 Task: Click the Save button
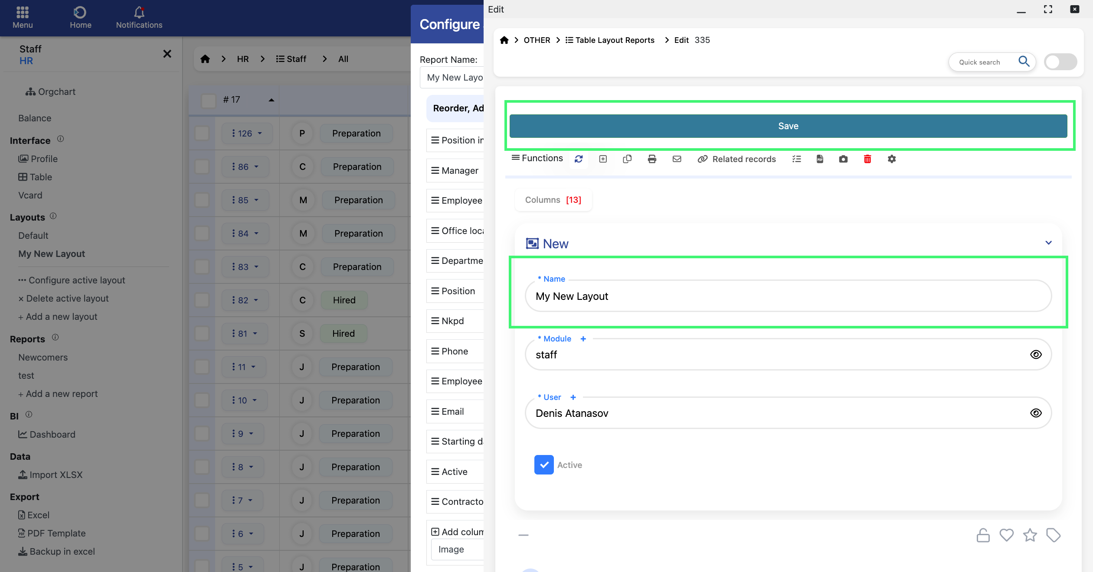coord(788,126)
